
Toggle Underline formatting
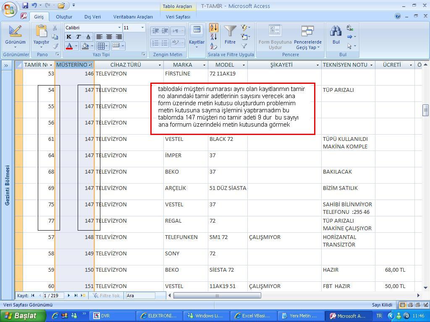click(x=88, y=37)
